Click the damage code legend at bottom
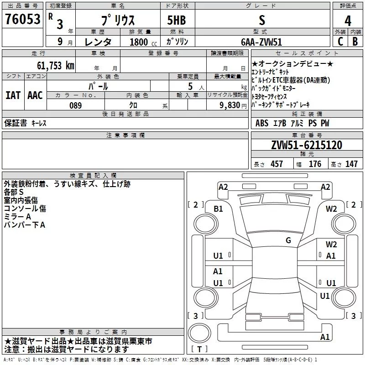The height and width of the screenshot is (365, 365). (161, 360)
